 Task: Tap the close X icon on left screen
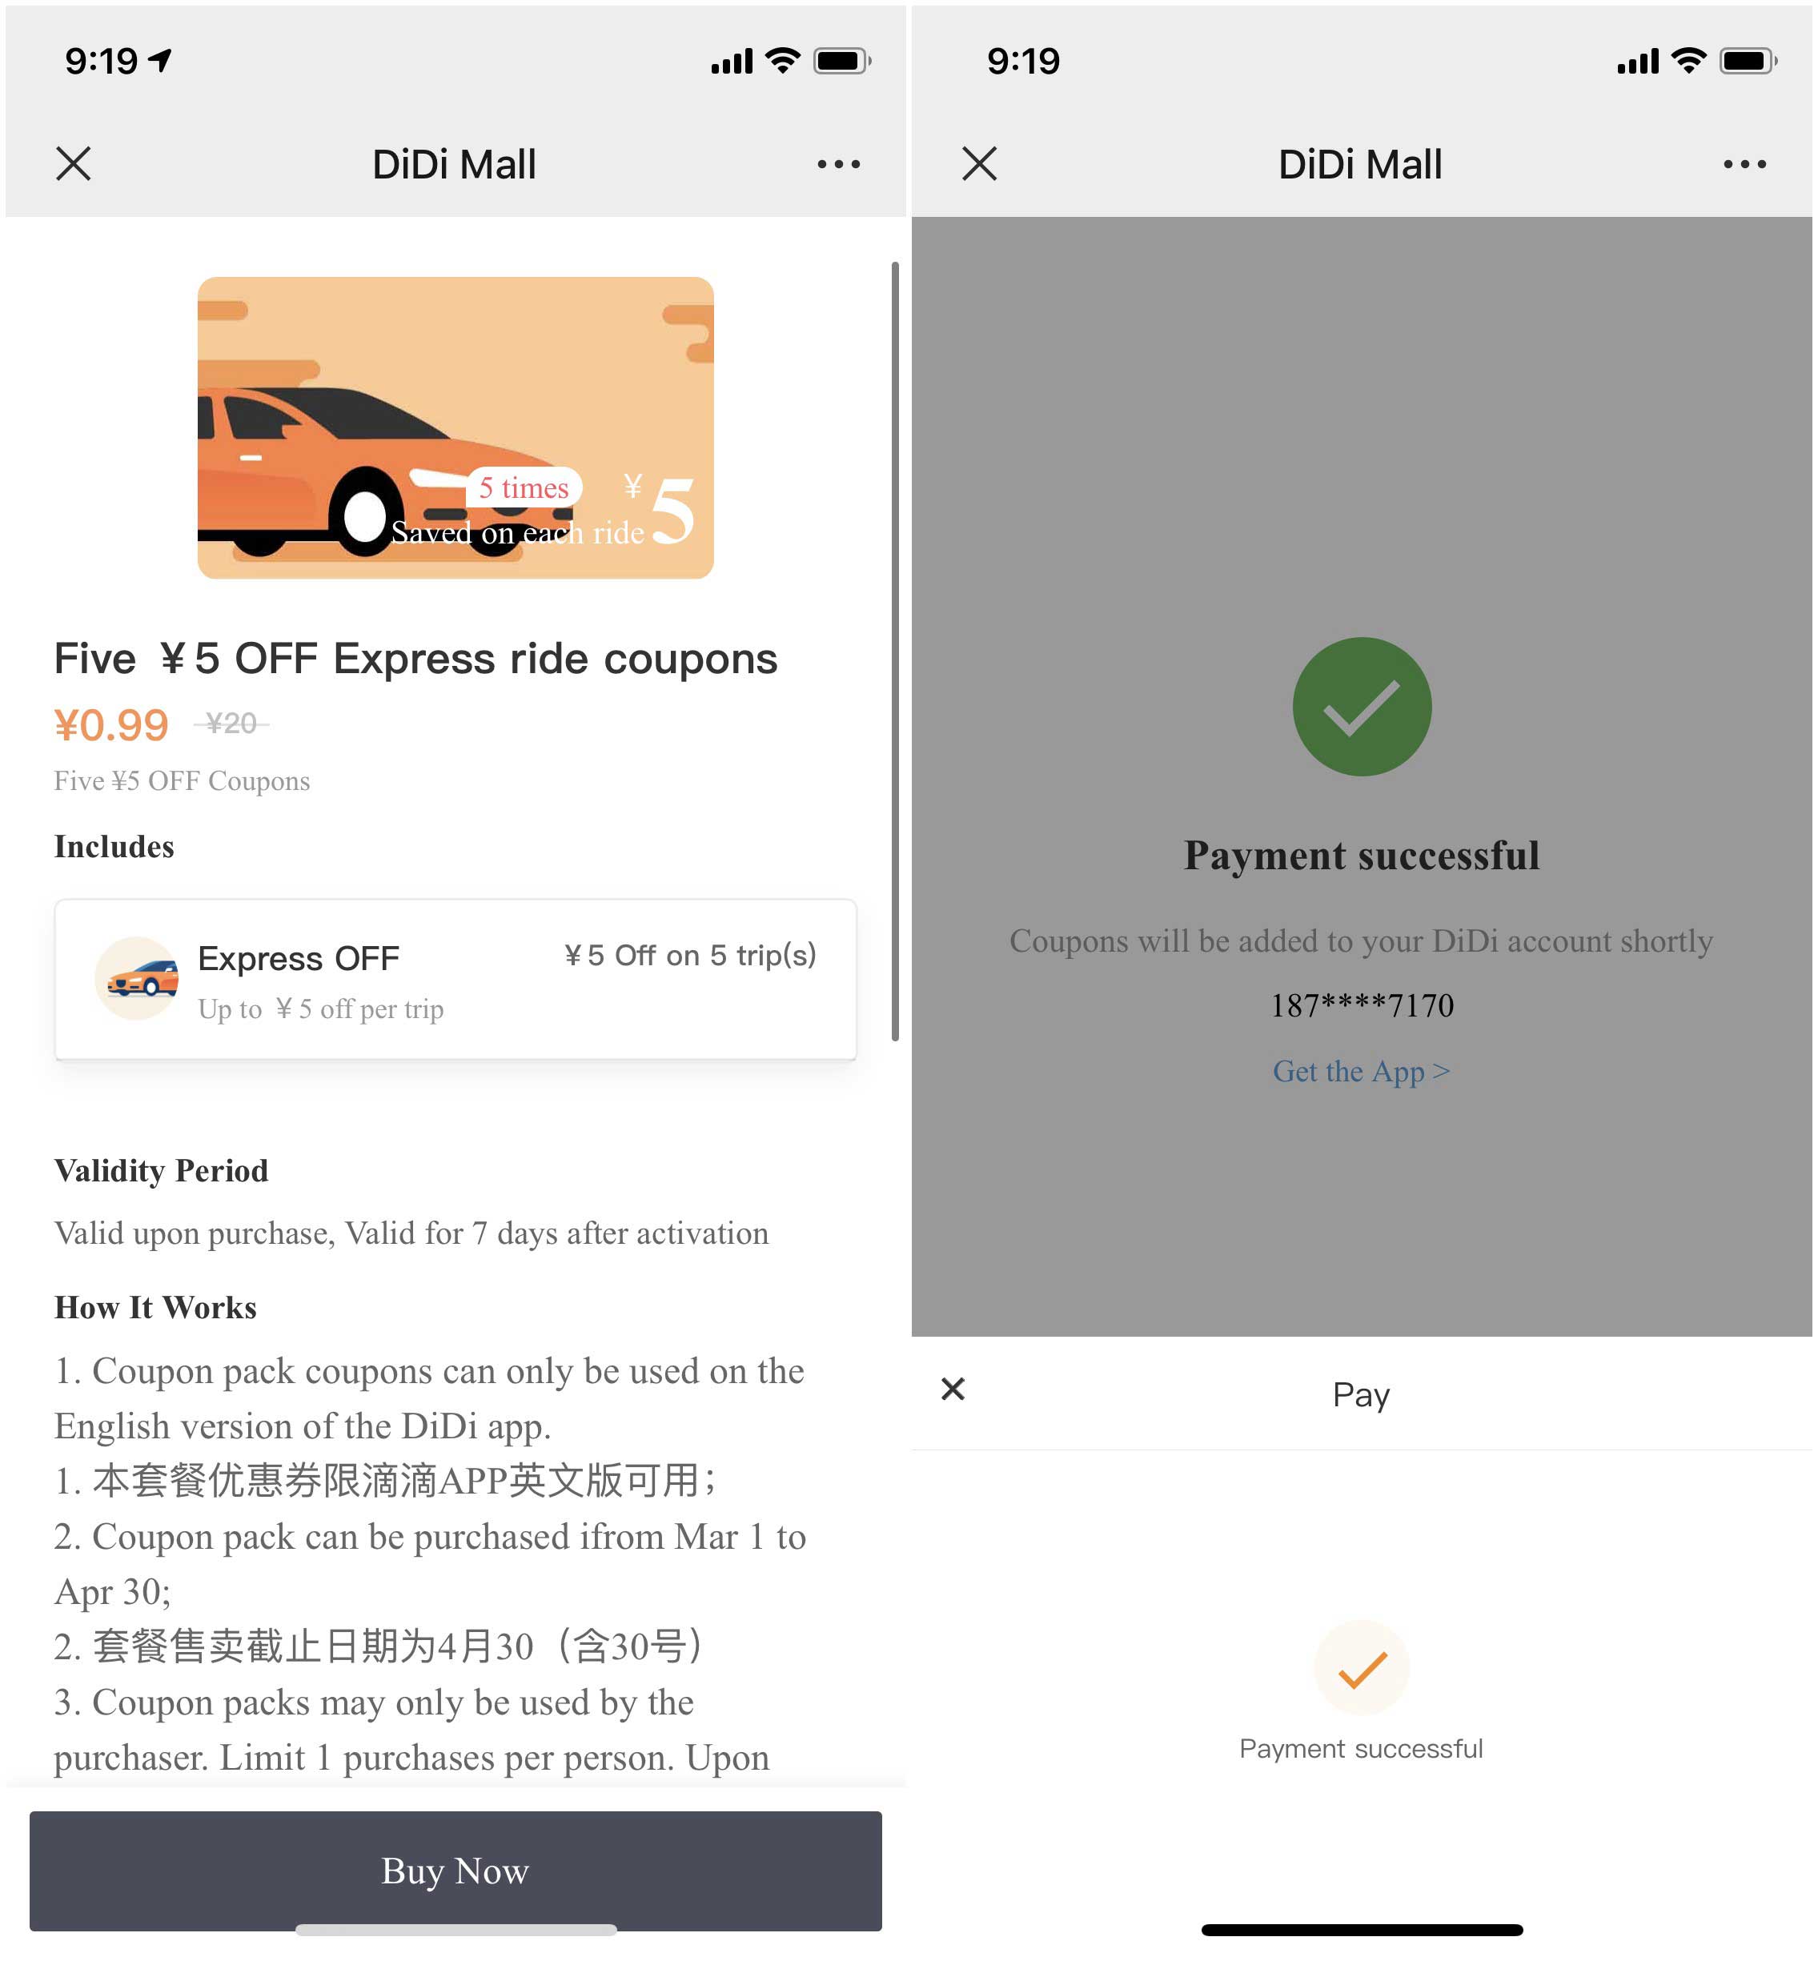pyautogui.click(x=74, y=162)
